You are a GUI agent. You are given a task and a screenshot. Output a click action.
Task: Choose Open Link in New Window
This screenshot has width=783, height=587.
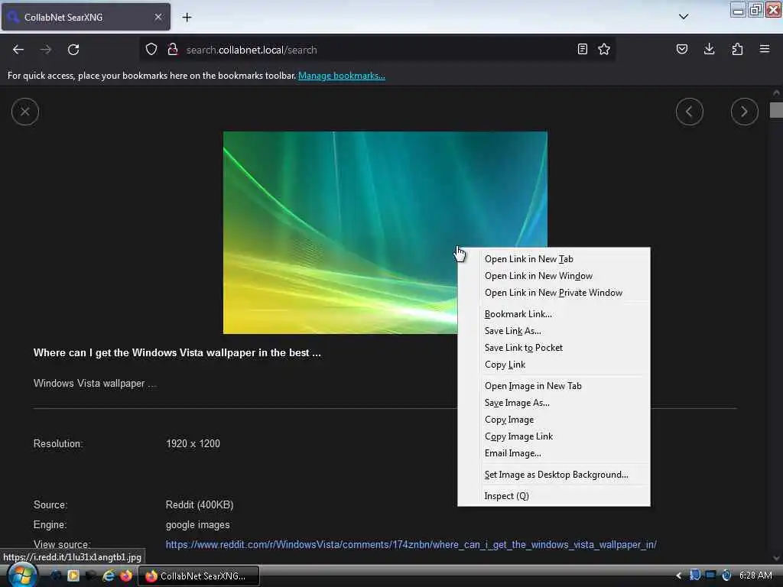[554, 276]
